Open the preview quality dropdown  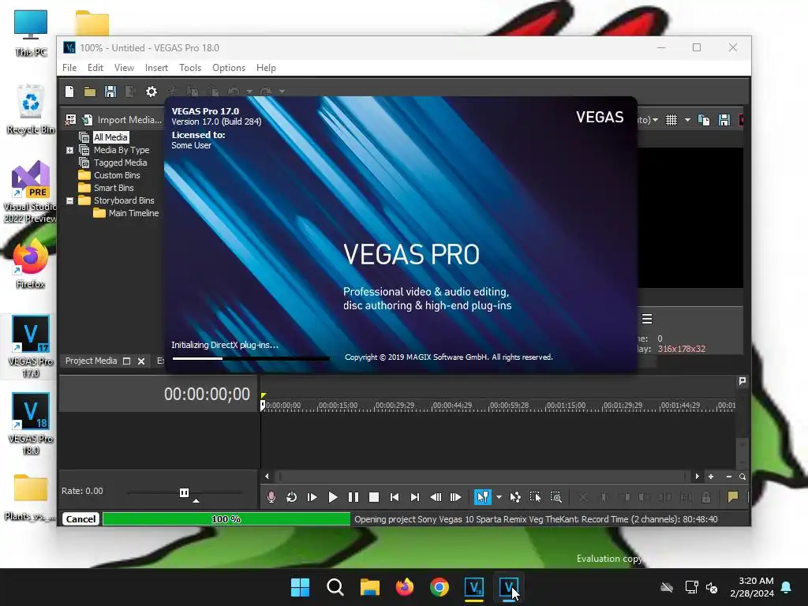pos(655,120)
